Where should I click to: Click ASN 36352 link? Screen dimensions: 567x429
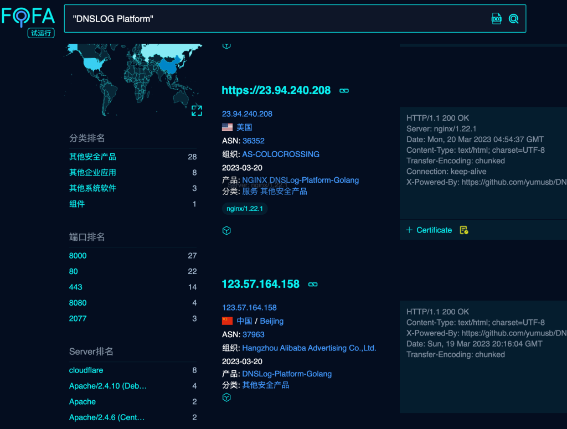[x=254, y=141]
